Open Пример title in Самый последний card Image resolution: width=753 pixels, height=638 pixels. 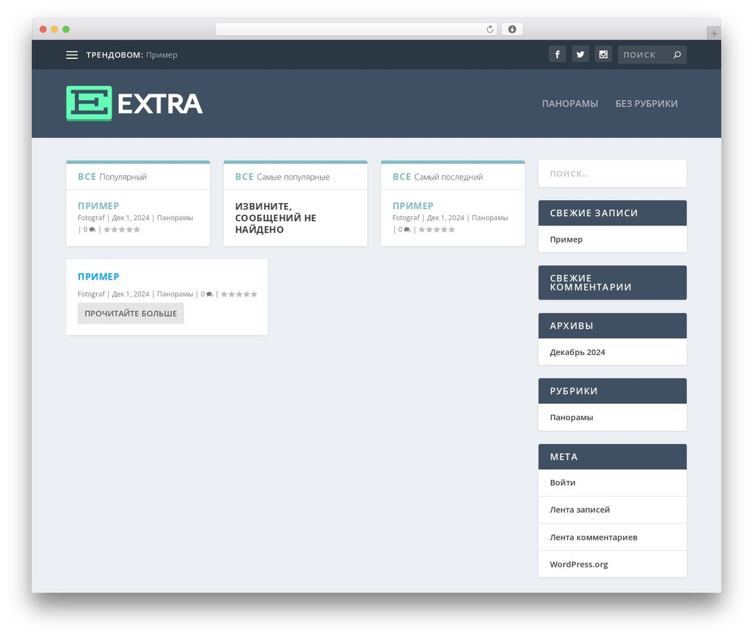pos(413,206)
